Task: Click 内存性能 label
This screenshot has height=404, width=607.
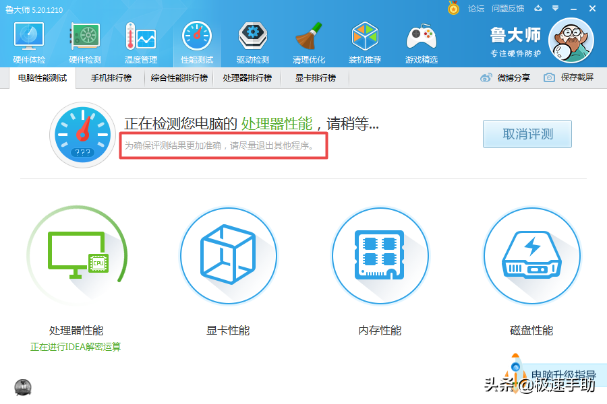Action: [380, 330]
